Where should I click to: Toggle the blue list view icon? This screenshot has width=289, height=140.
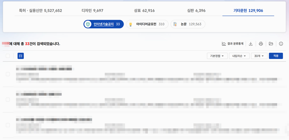tap(21, 56)
